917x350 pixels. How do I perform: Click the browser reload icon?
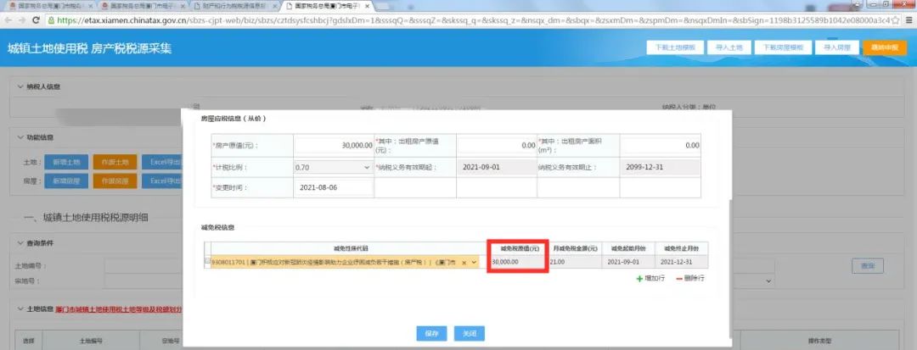click(36, 19)
